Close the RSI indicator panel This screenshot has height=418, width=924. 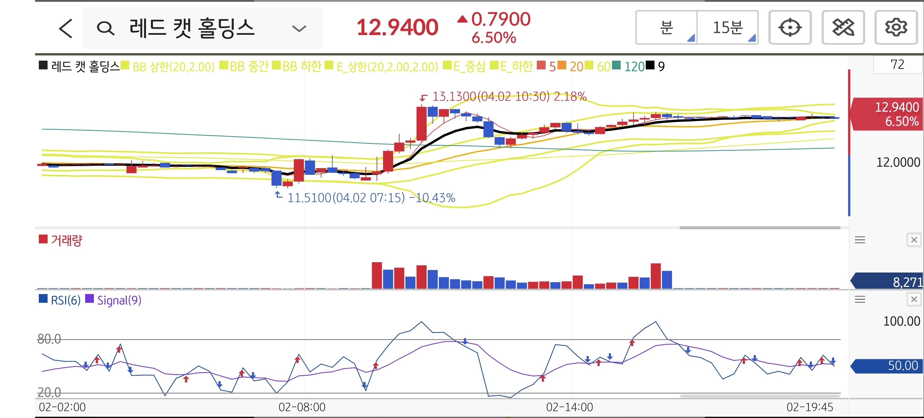[x=914, y=299]
